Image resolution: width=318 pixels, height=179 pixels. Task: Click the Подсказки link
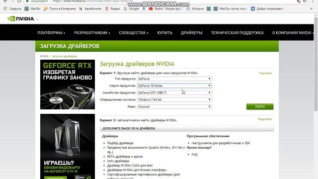[265, 73]
